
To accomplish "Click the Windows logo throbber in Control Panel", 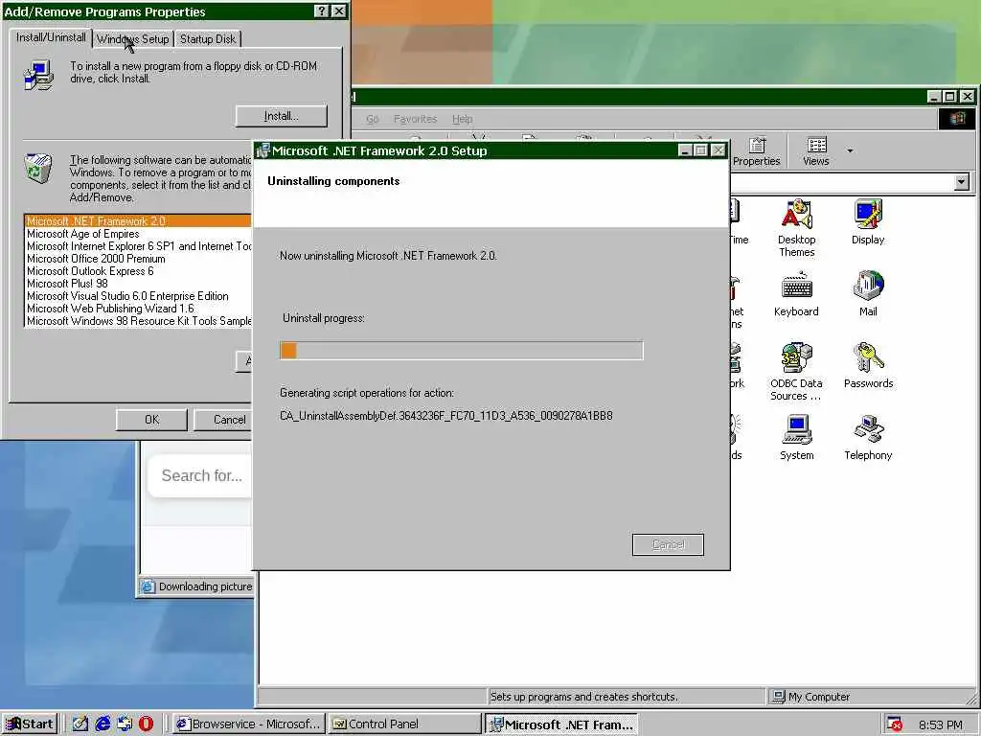I will 957,119.
